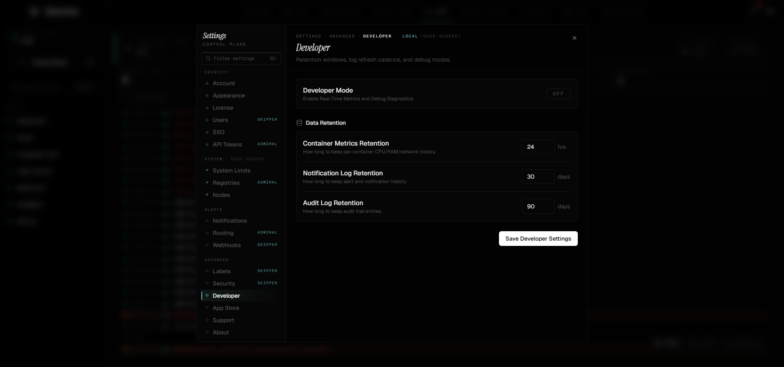Click the ADMIRAL badge next to Registries

tap(267, 182)
